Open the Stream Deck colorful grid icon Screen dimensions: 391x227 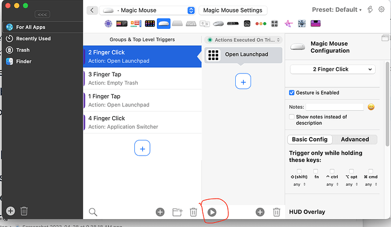coord(150,24)
